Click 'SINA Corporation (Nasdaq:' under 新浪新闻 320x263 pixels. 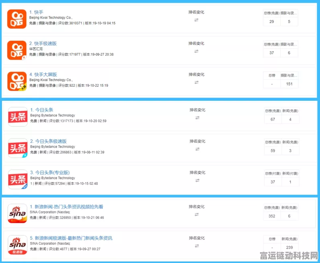pos(50,212)
